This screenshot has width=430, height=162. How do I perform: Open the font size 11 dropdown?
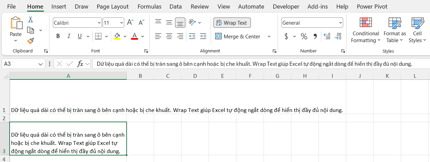pyautogui.click(x=121, y=23)
